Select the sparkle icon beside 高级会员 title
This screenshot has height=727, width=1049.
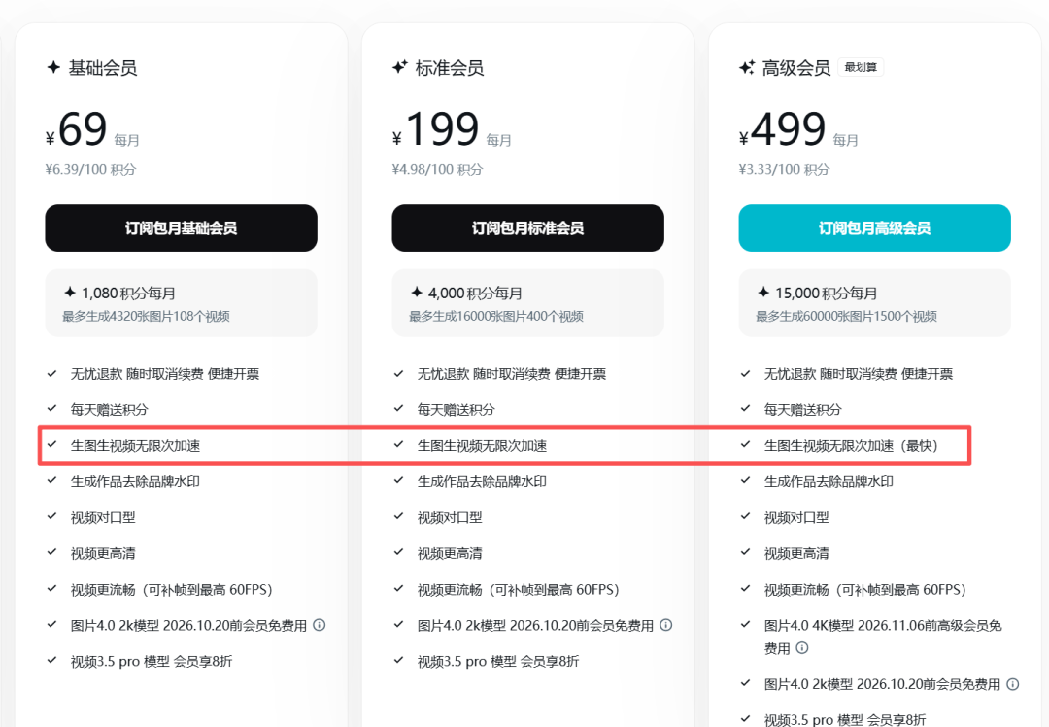(746, 68)
